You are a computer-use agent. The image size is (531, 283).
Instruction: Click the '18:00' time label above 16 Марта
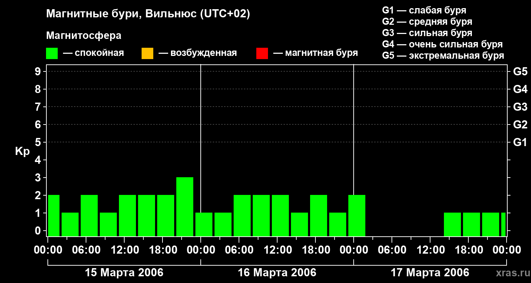tap(316, 250)
